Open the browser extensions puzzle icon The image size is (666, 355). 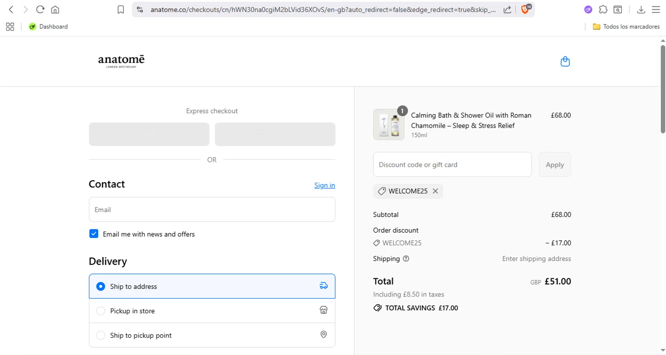click(x=603, y=9)
